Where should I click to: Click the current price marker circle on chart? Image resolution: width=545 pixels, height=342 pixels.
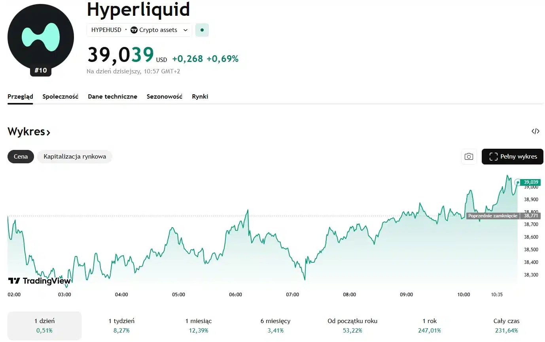517,182
